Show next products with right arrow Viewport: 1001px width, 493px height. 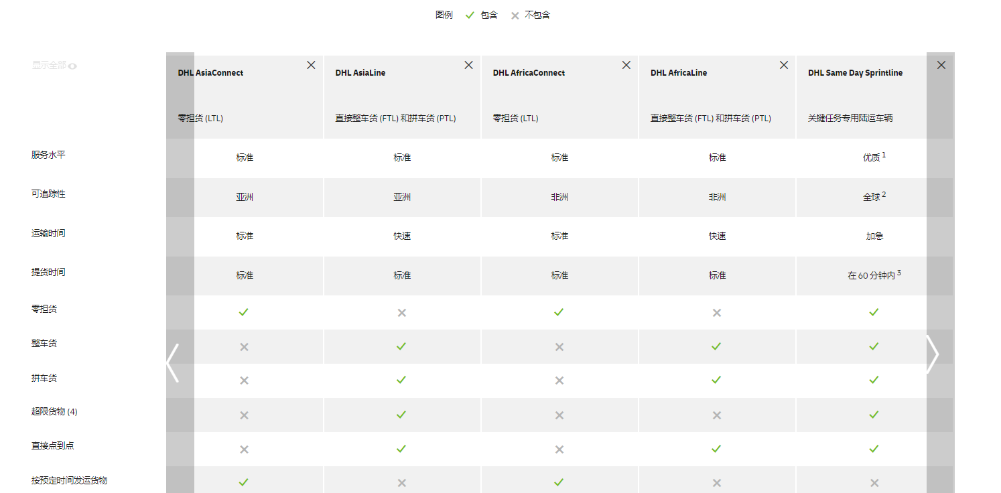click(x=932, y=354)
